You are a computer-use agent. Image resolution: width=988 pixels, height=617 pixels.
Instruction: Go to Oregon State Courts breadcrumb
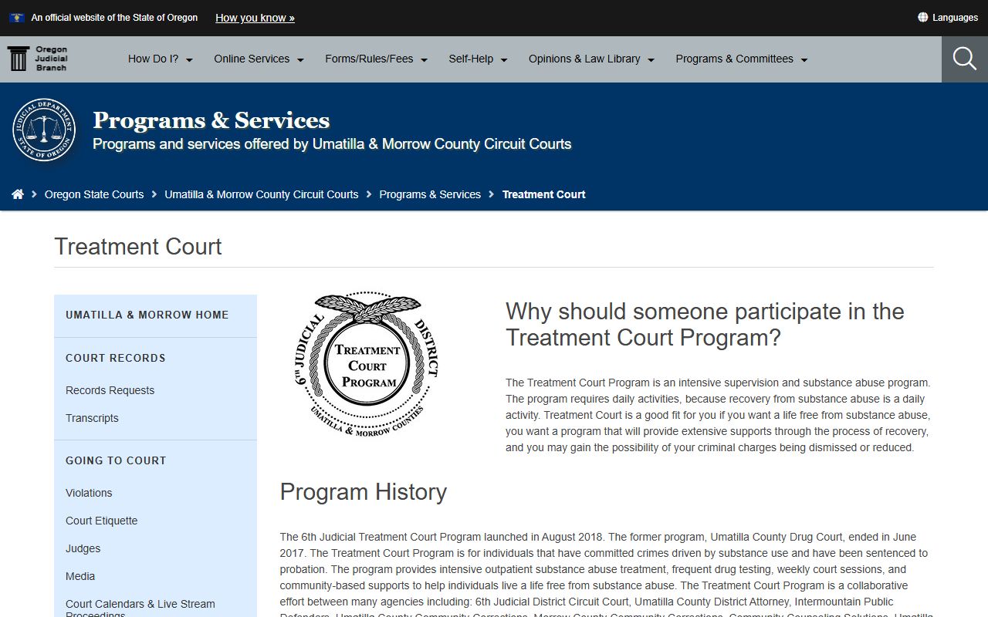pos(94,194)
